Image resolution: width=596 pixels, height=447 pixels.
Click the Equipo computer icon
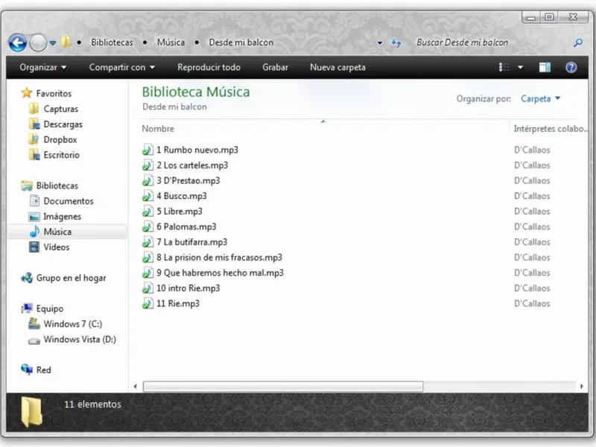point(27,308)
